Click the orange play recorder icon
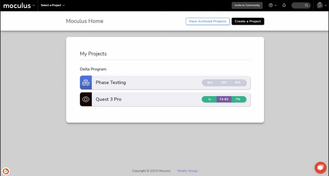Viewport: 329px width, 176px height. tap(6, 171)
